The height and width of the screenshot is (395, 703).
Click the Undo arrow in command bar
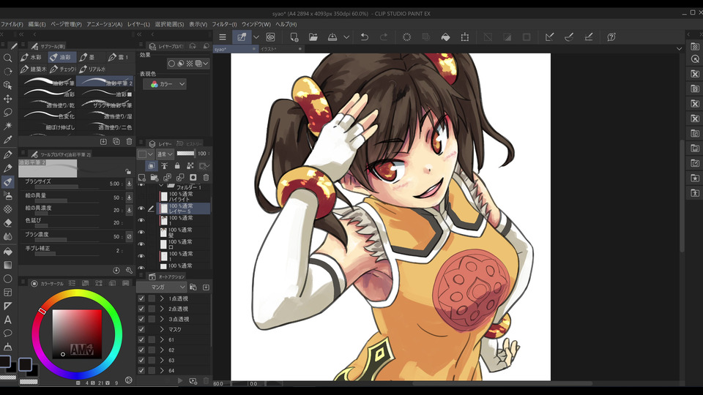tap(365, 37)
